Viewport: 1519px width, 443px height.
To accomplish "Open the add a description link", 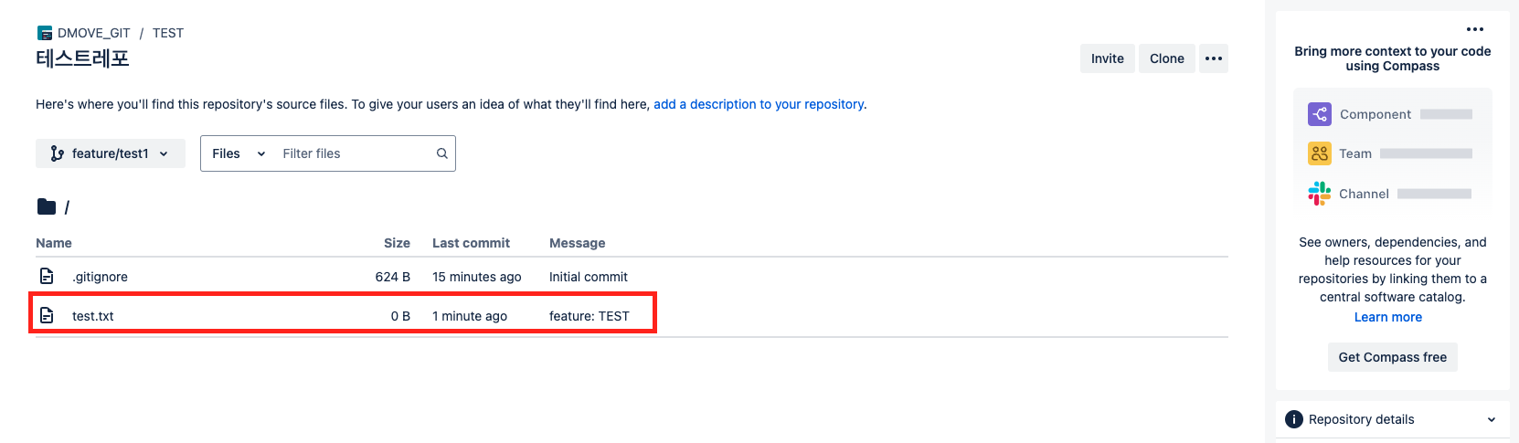I will (759, 104).
